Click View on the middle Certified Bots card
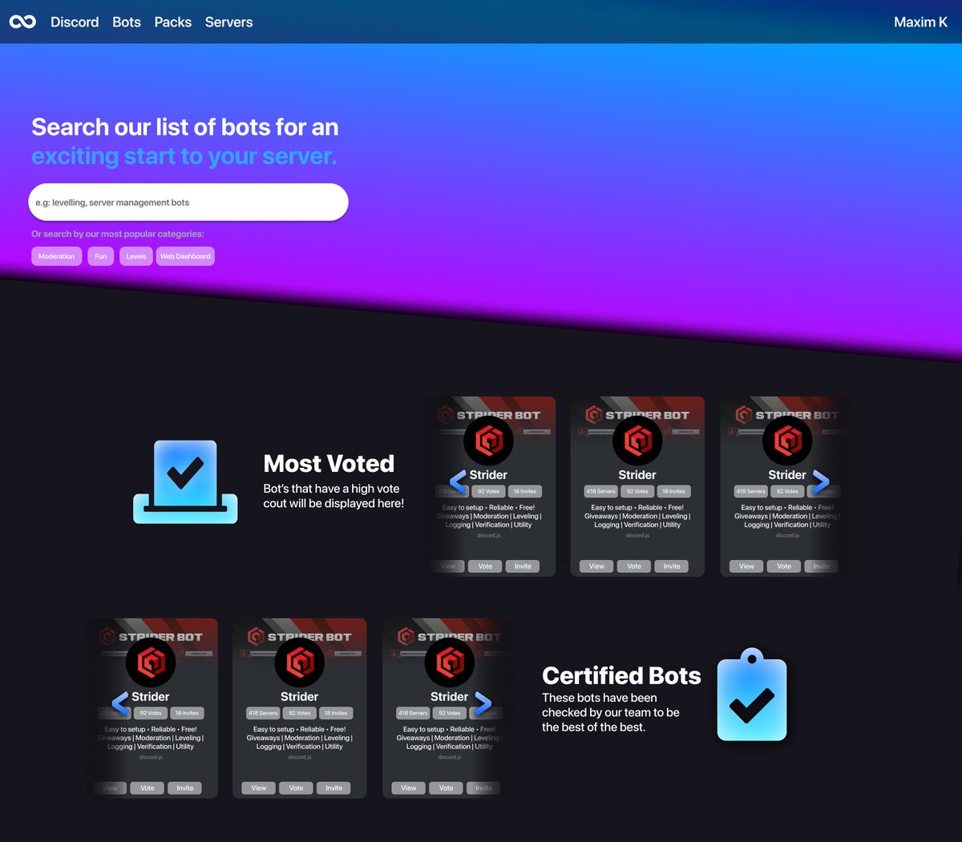The width and height of the screenshot is (962, 842). click(258, 788)
